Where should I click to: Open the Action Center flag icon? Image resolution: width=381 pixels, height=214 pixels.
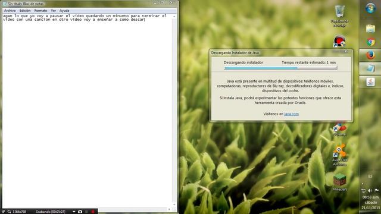click(x=377, y=190)
